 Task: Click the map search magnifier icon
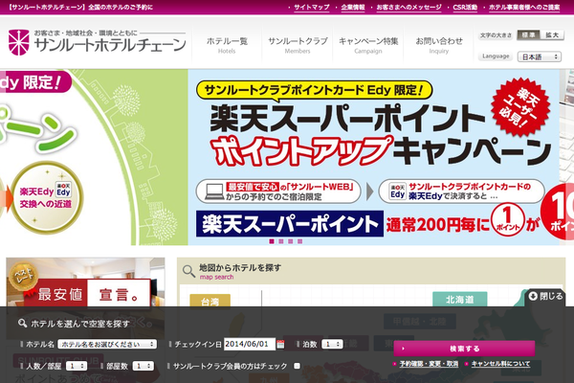pyautogui.click(x=188, y=271)
